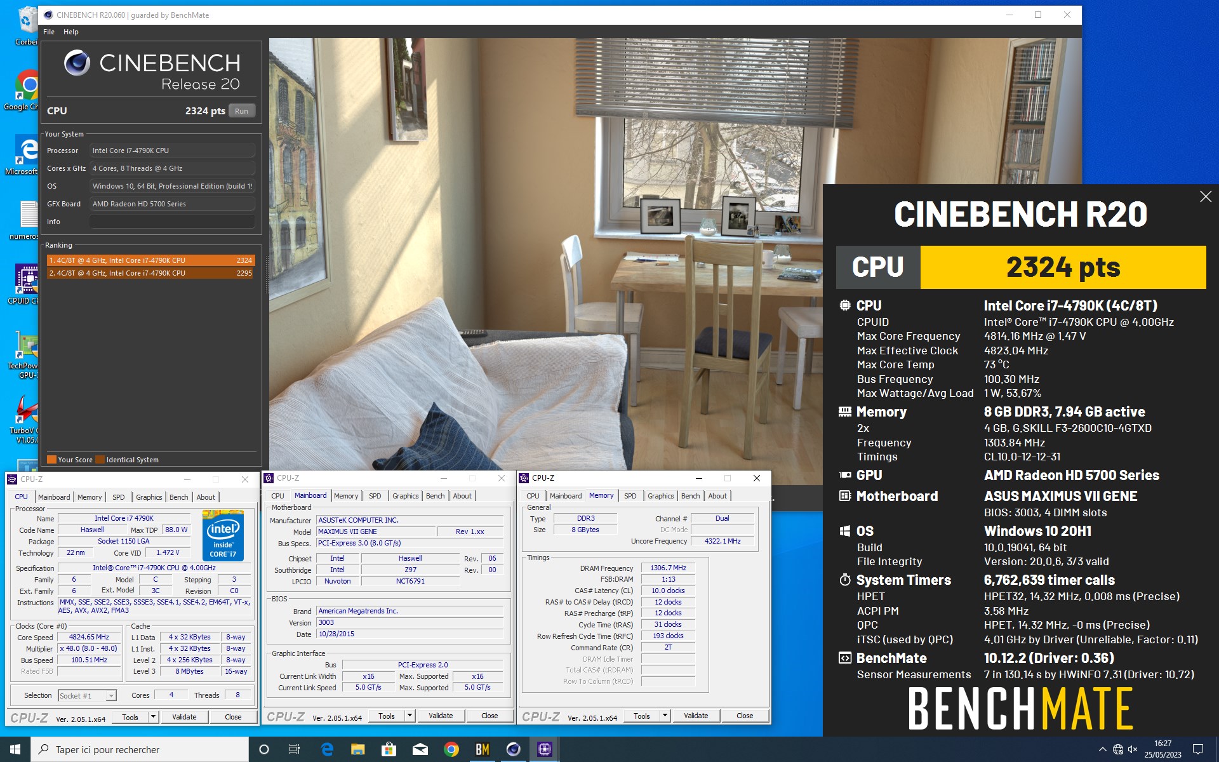This screenshot has height=762, width=1219.
Task: Click Validate in middle CPU-Z window
Action: click(x=441, y=716)
